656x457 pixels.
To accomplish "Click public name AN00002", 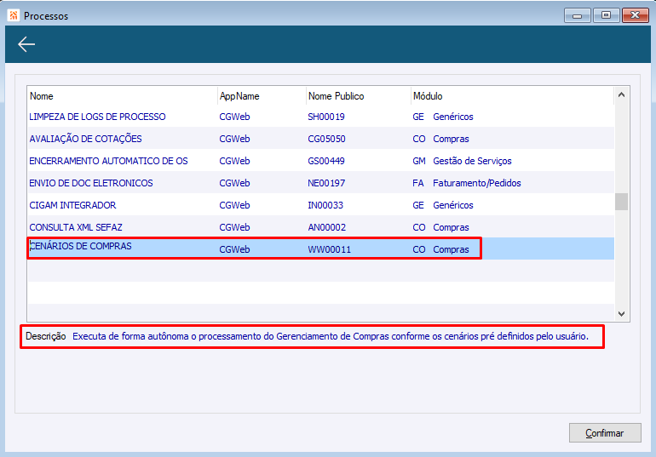I will pyautogui.click(x=327, y=227).
